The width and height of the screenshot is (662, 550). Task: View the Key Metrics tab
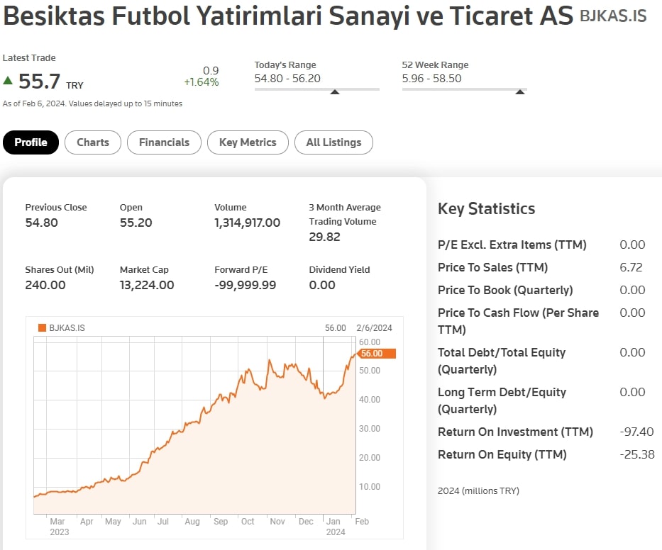(x=248, y=142)
